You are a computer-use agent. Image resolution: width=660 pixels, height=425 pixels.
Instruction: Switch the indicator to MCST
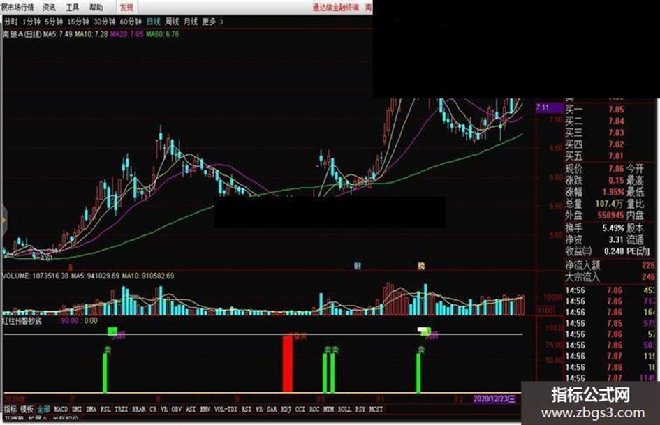(376, 409)
